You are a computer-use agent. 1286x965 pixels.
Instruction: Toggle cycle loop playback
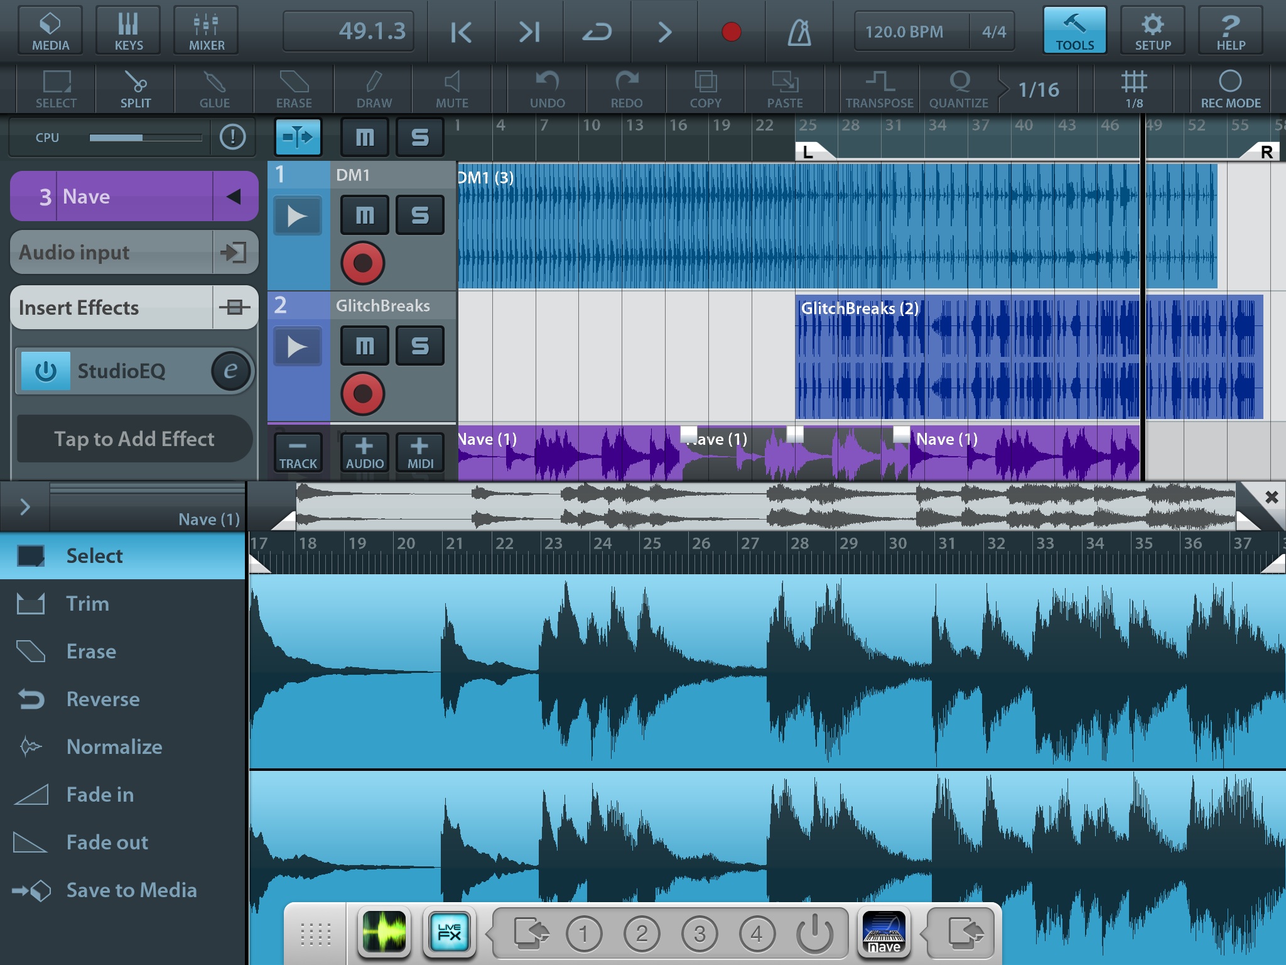click(x=597, y=31)
